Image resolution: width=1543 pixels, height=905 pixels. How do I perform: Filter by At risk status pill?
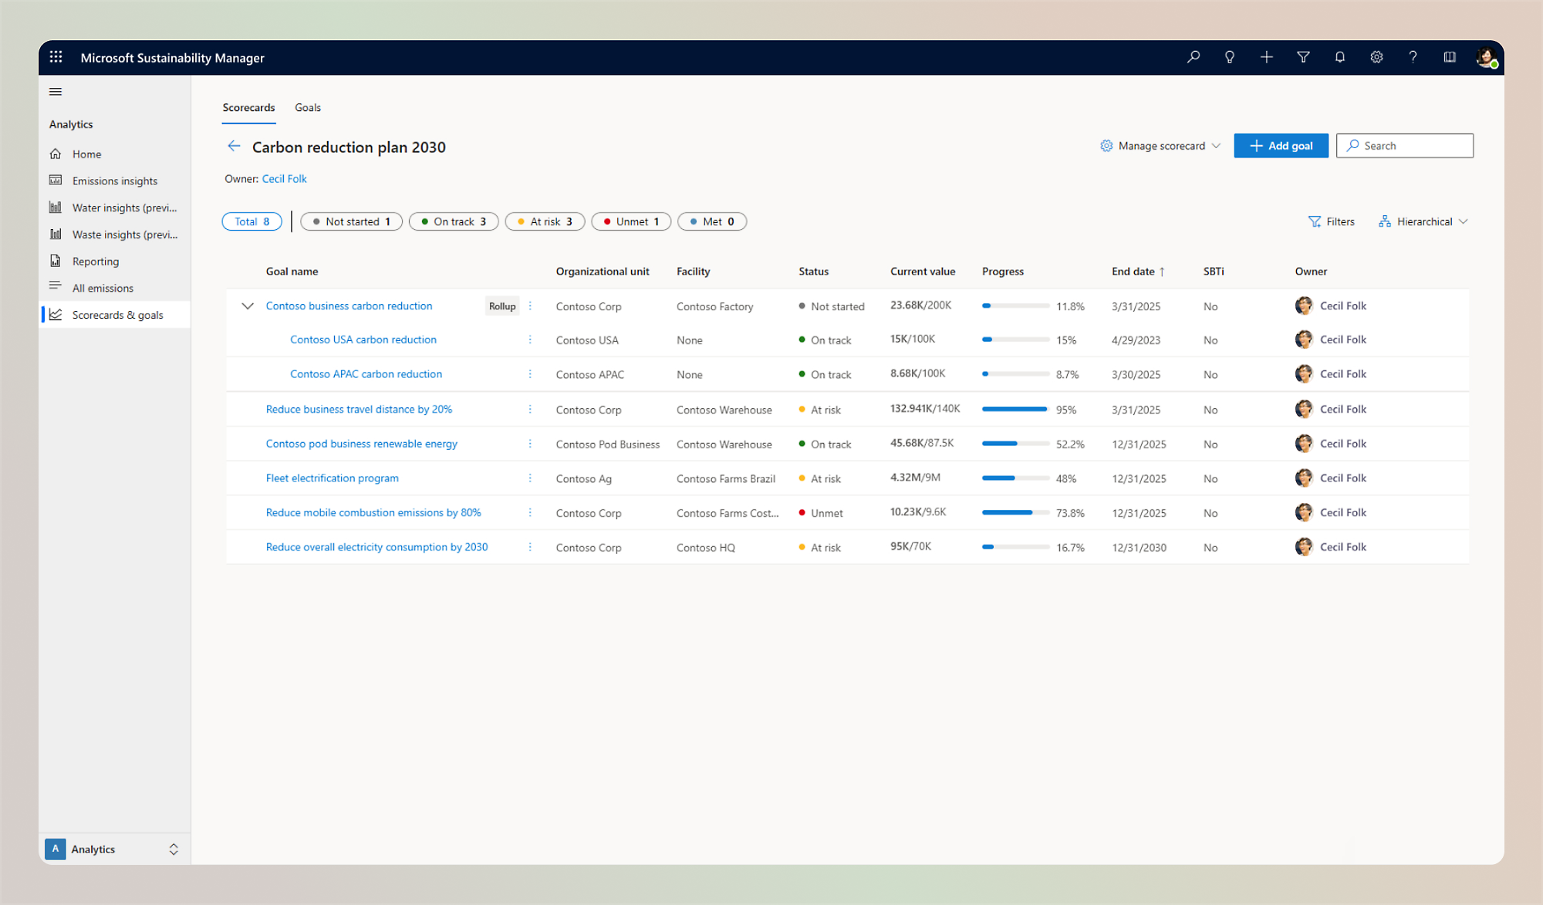click(x=545, y=221)
